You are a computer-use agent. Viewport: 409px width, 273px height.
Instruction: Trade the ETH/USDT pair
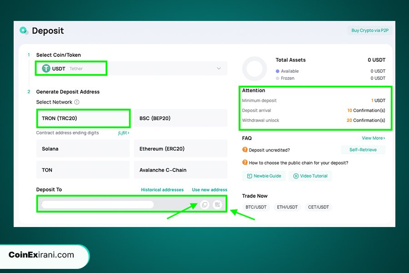tap(287, 207)
